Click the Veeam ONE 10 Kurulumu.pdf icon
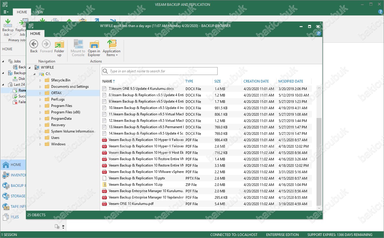 (x=104, y=204)
